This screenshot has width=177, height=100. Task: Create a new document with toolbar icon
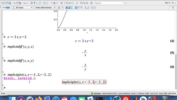point(2,3)
